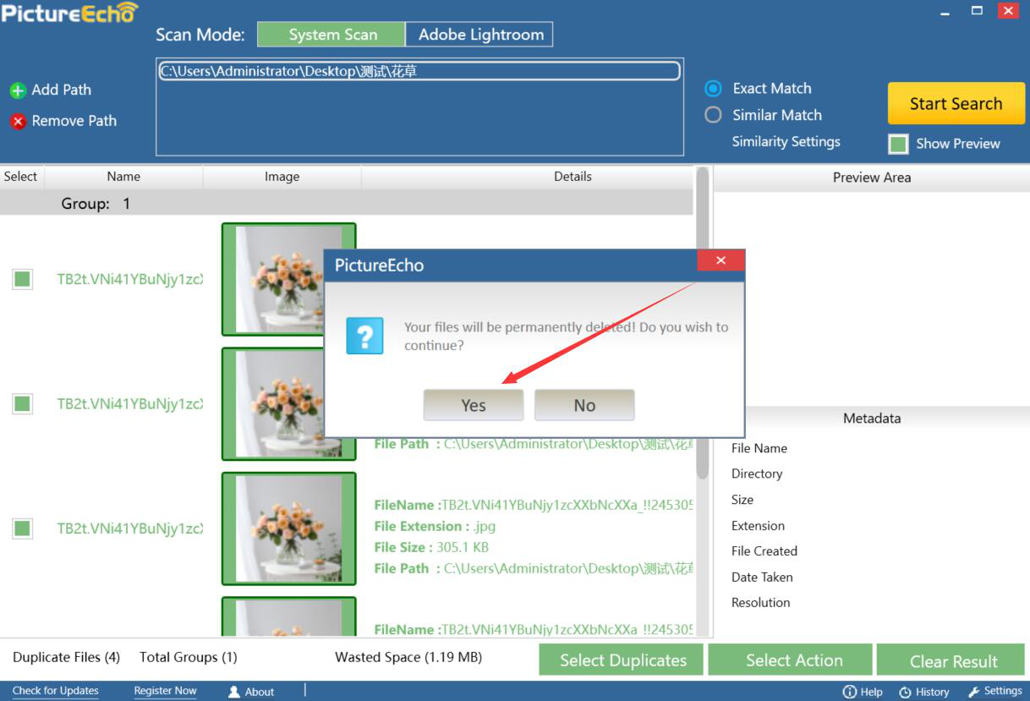Click the Details column header

[573, 177]
